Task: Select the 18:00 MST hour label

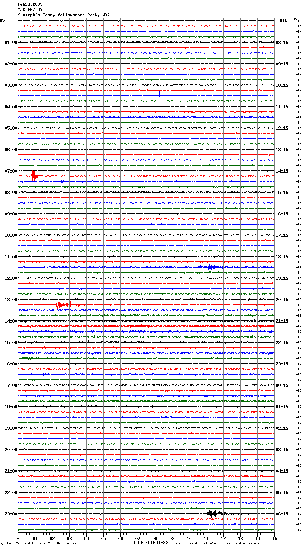Action: pos(11,407)
